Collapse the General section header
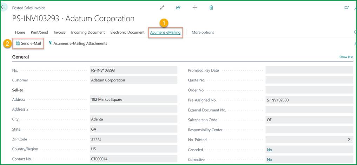Image resolution: width=357 pixels, height=165 pixels. pos(20,57)
